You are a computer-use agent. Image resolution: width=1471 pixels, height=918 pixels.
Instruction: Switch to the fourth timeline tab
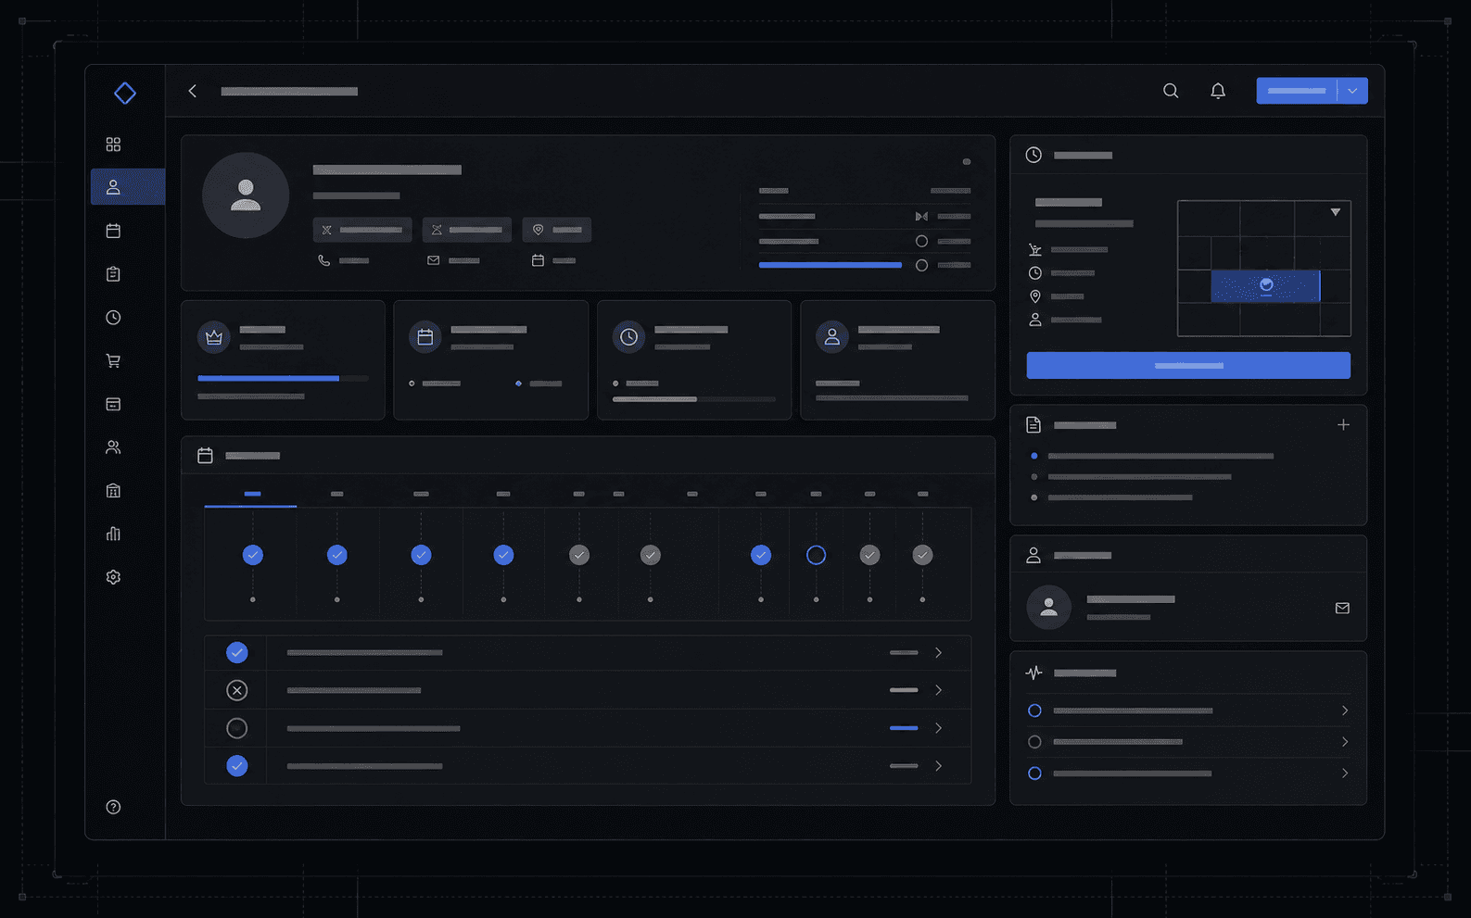click(503, 495)
